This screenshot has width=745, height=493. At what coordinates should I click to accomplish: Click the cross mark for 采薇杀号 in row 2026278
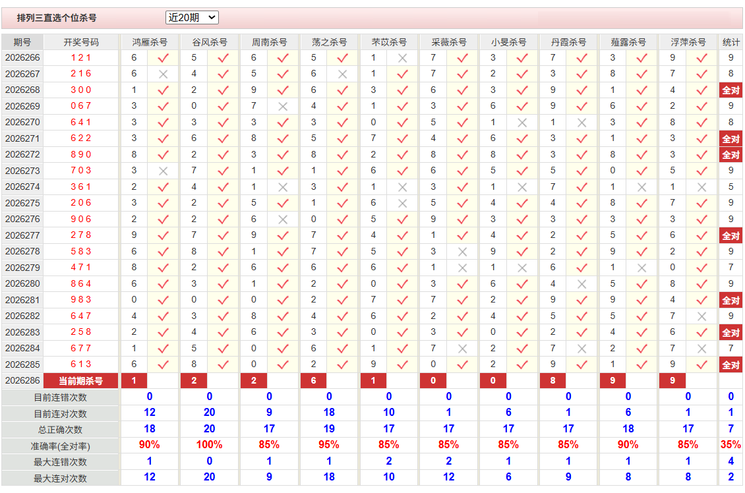tap(462, 252)
